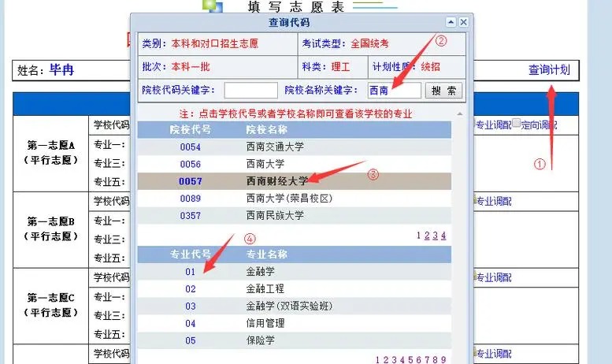This screenshot has width=612, height=364.
Task: Go to page 2 of the school list pager
Action: 427,236
